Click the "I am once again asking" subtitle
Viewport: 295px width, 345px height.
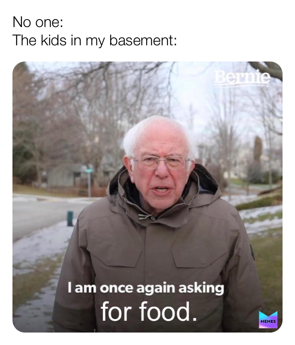(146, 288)
